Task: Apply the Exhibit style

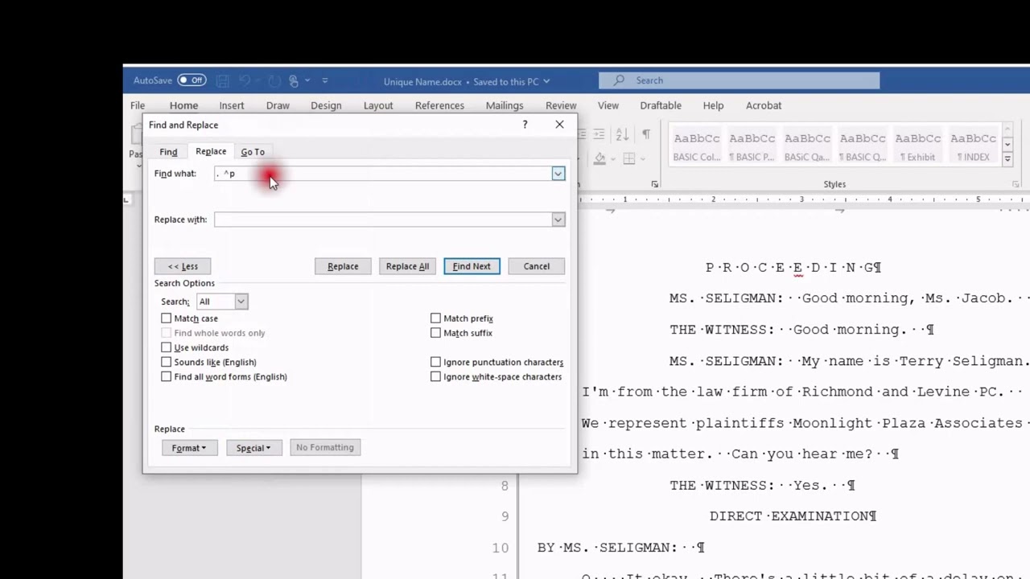Action: (918, 146)
